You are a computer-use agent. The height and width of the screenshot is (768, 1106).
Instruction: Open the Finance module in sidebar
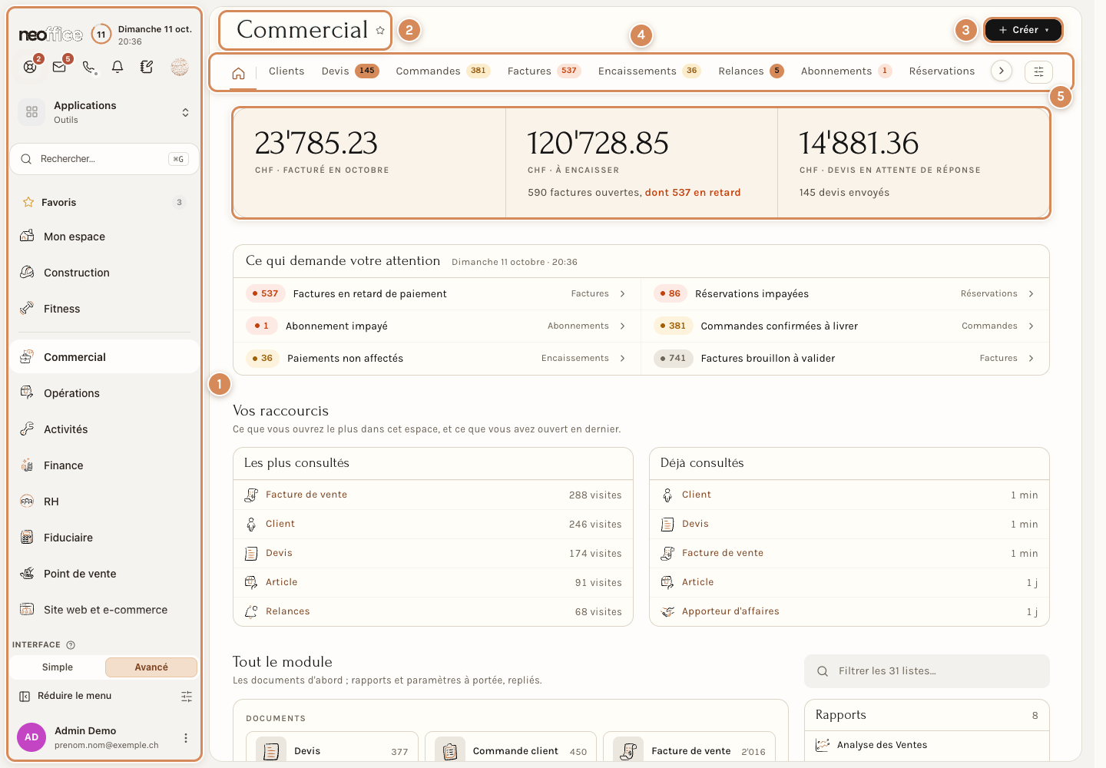click(x=104, y=465)
